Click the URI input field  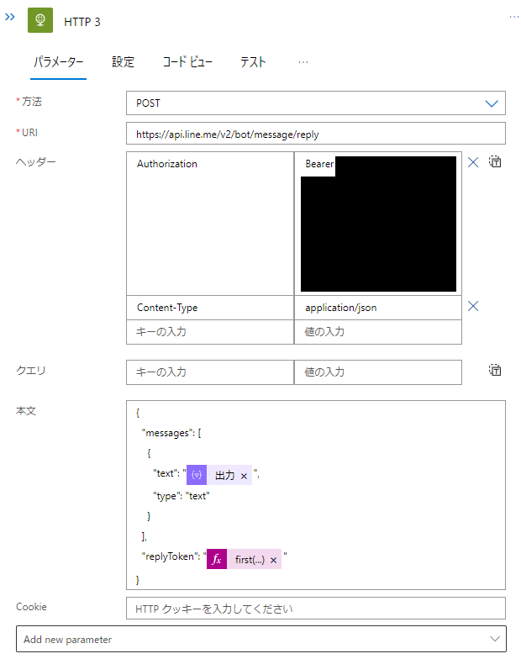[316, 134]
